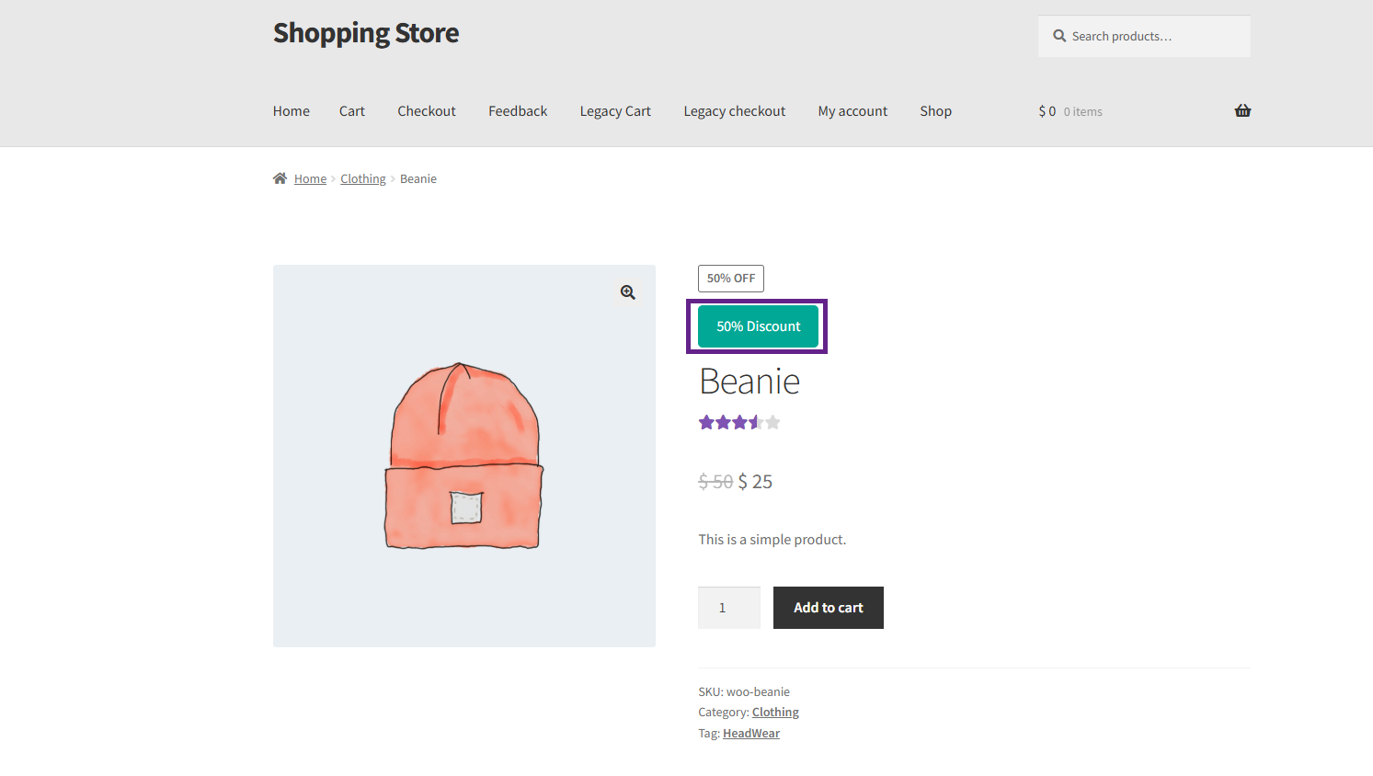
Task: Click the quantity input field
Action: tap(729, 607)
